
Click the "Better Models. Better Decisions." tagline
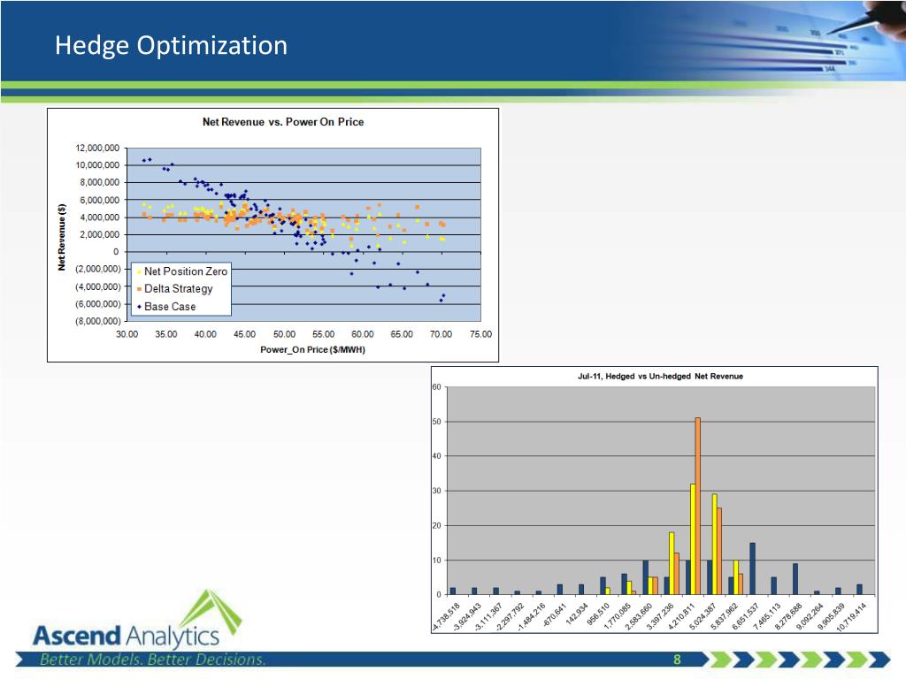click(x=152, y=660)
